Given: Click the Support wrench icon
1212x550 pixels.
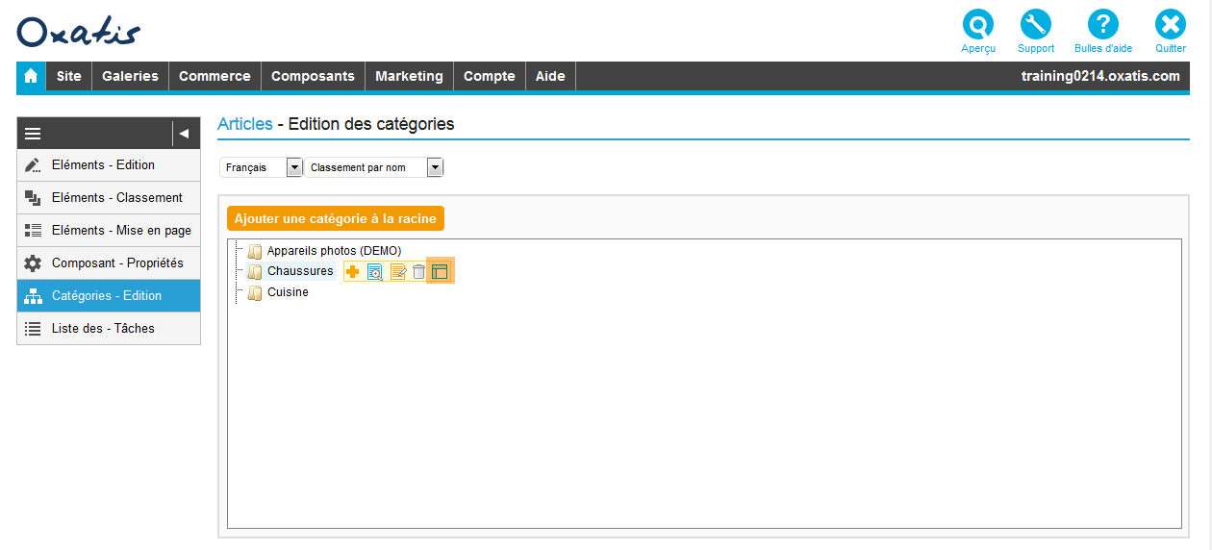Looking at the screenshot, I should (1036, 25).
